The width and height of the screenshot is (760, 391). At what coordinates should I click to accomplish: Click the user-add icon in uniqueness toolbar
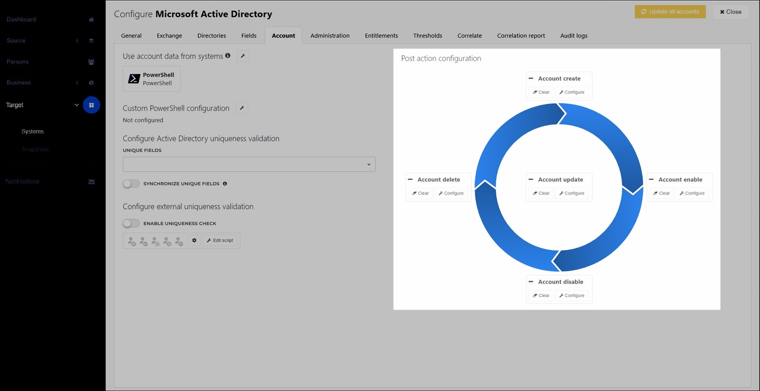[x=132, y=241]
